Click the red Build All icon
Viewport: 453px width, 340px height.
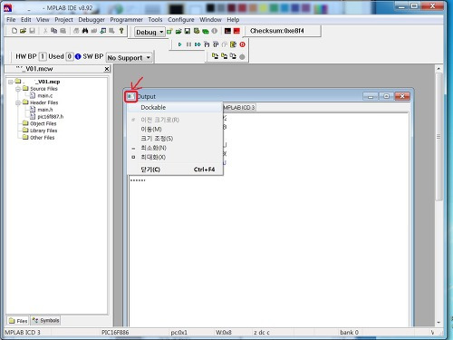pos(236,31)
